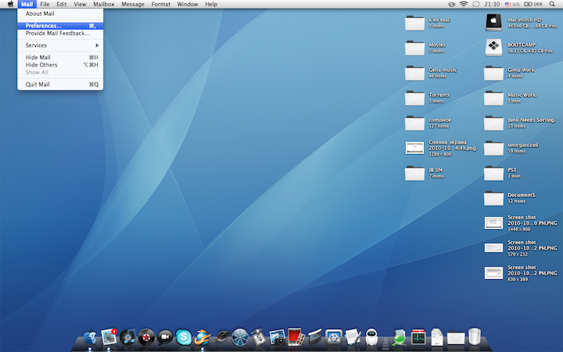Choose Hide Others
Image resolution: width=563 pixels, height=352 pixels.
60,65
